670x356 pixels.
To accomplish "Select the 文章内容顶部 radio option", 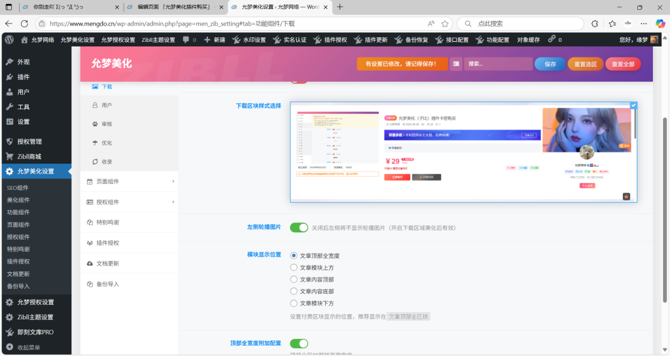I will tap(294, 279).
